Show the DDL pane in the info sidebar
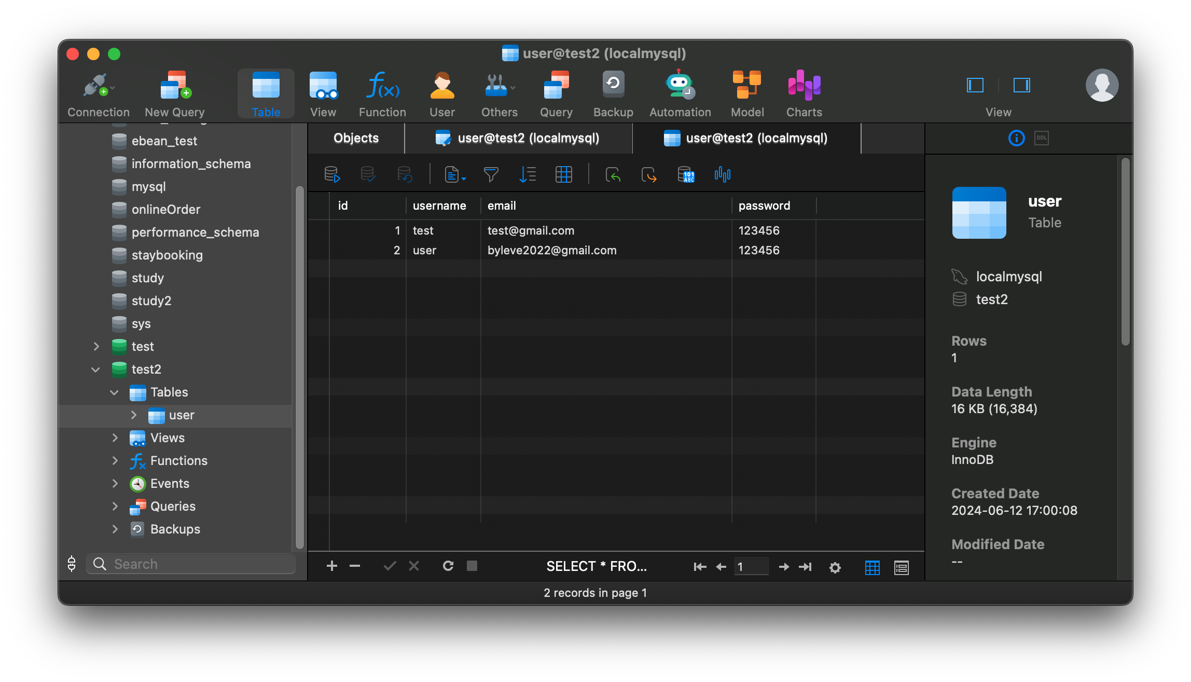 [1041, 138]
